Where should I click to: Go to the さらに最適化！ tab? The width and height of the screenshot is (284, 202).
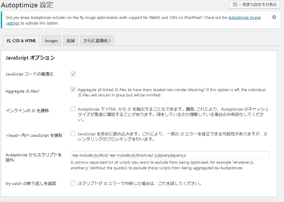pos(97,41)
